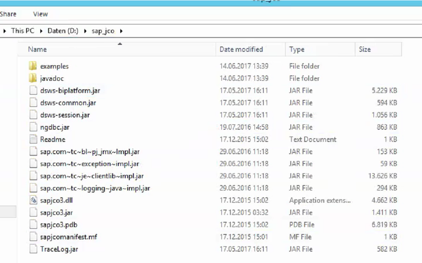The height and width of the screenshot is (263, 422).
Task: Select the TraceLog.jar file icon
Action: (33, 249)
